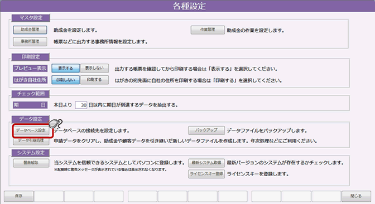Close the settings screen with 閉じる
Screen dimensions: 375x204
pos(356,196)
